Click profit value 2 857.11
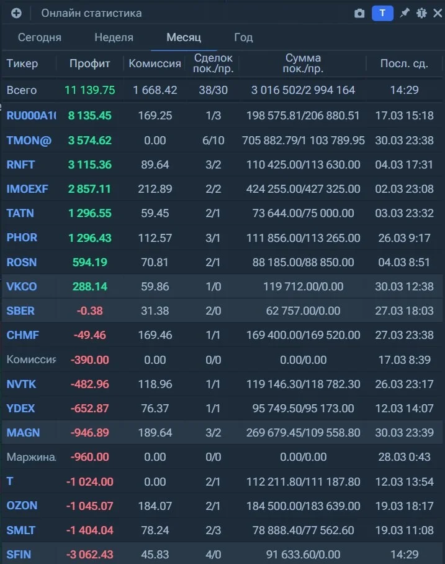Image resolution: width=445 pixels, height=564 pixels. click(90, 189)
